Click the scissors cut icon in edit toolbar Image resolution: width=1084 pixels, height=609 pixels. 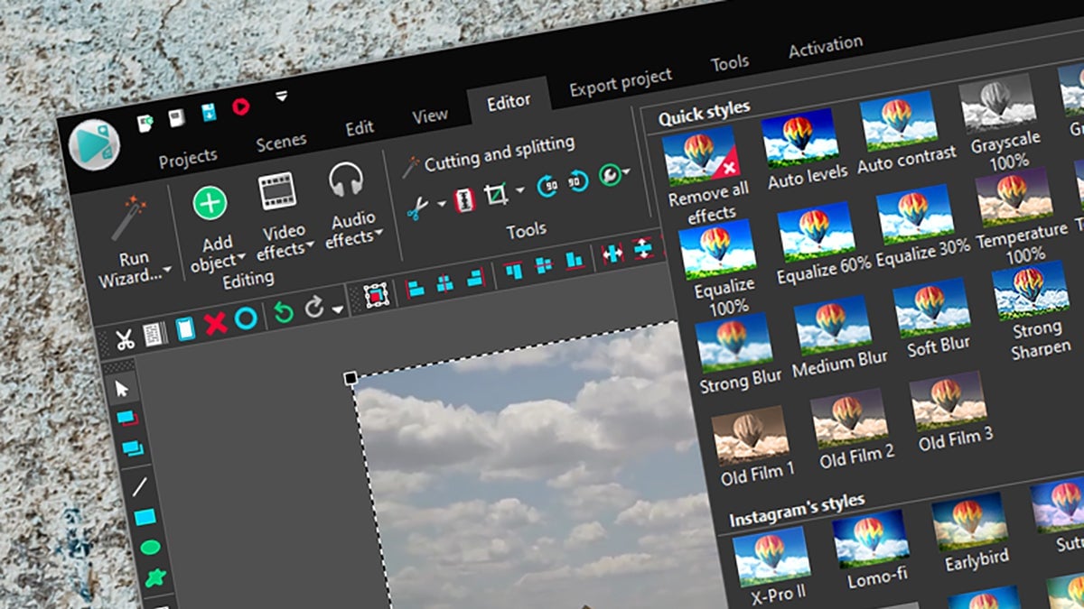pos(125,339)
